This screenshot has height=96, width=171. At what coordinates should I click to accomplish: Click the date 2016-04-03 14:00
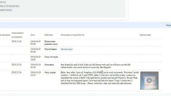[x=36, y=58]
